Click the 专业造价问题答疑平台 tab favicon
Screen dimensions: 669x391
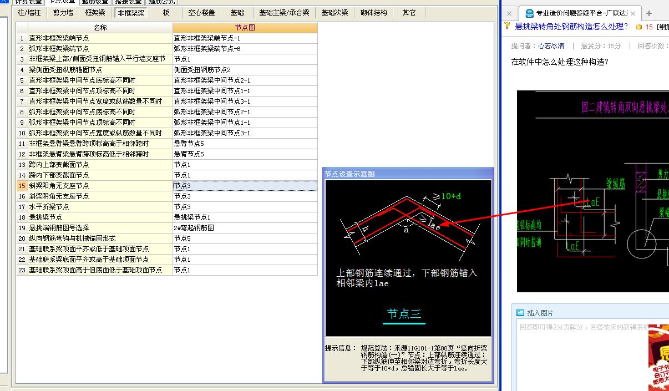click(x=529, y=13)
